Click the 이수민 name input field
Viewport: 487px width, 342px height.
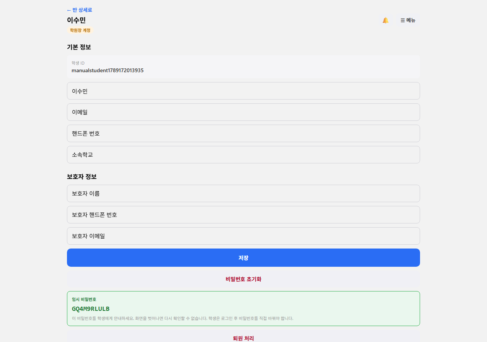pos(243,91)
